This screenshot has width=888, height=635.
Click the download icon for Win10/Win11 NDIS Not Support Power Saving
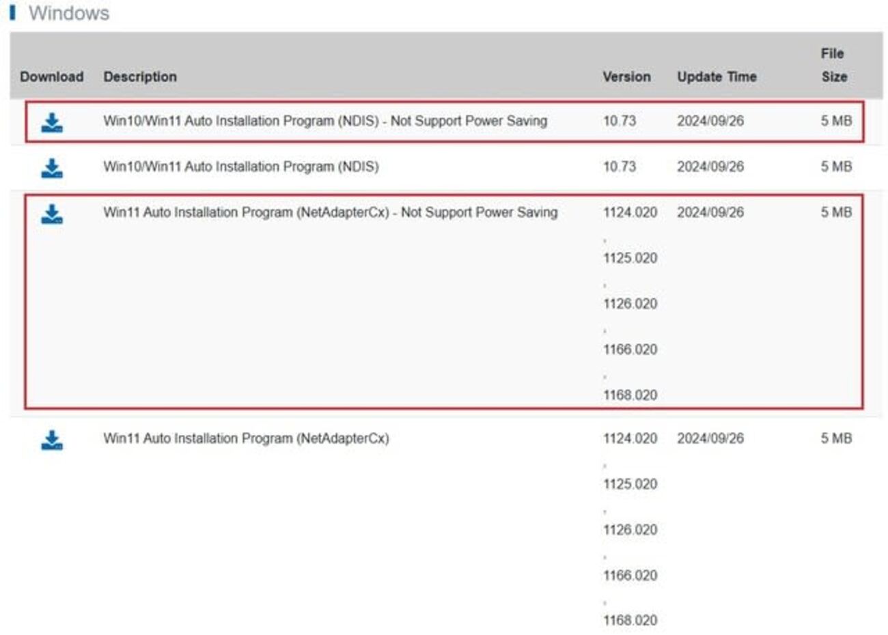(x=51, y=120)
